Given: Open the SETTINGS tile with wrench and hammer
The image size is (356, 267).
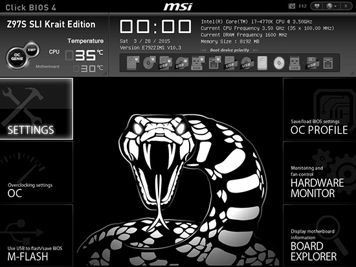Looking at the screenshot, I should (36, 109).
